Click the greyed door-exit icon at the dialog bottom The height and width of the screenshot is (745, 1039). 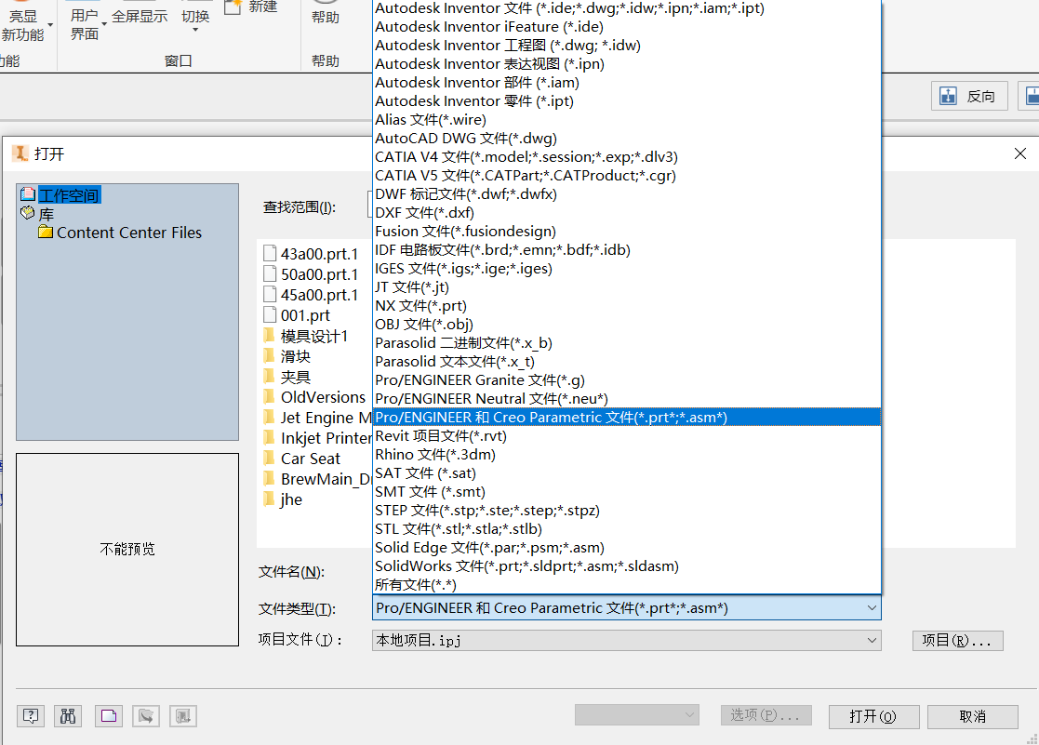pyautogui.click(x=183, y=716)
